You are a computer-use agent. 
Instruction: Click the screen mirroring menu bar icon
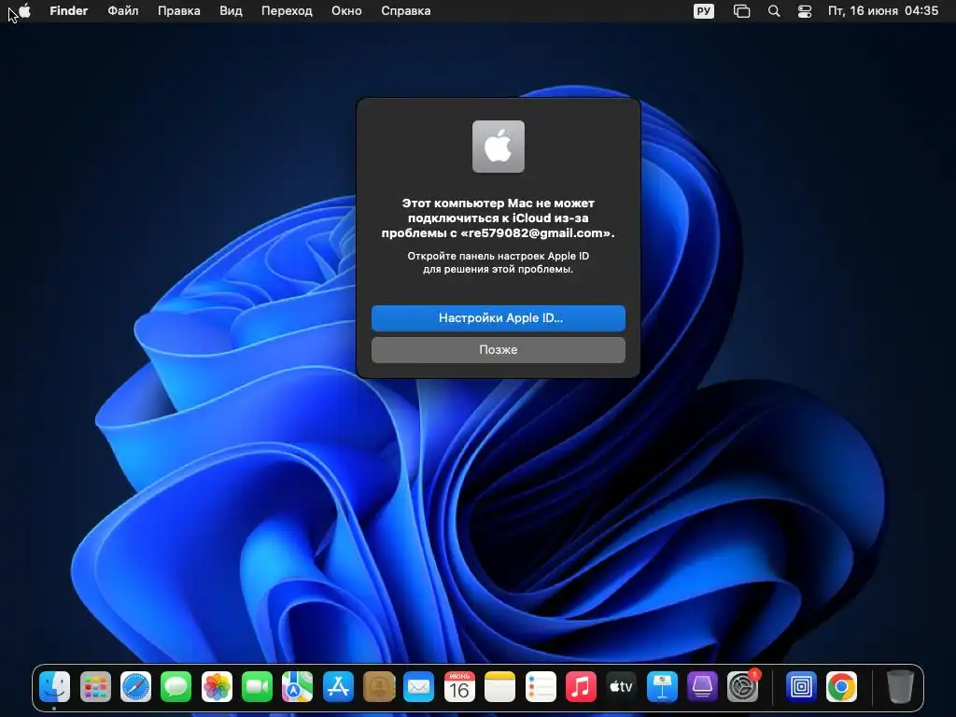pos(741,11)
